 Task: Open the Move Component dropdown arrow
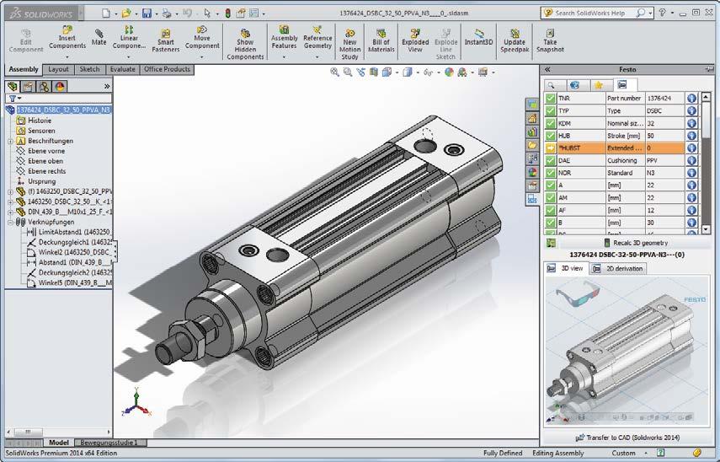point(202,57)
